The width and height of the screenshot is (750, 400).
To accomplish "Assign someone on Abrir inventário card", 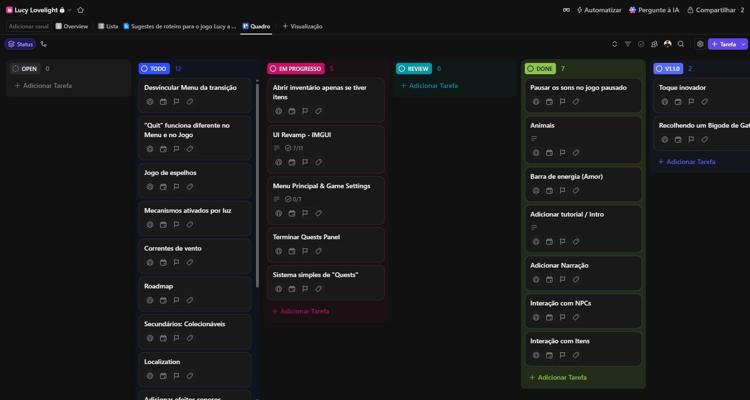I will click(x=279, y=111).
